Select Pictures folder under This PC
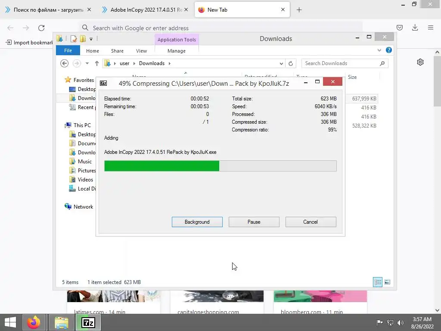Viewport: 441px width, 331px height. click(82, 171)
